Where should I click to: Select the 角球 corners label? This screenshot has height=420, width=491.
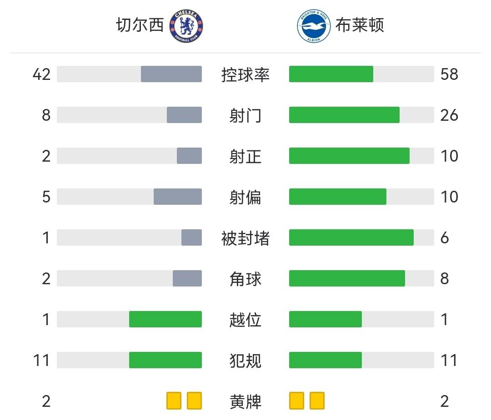[x=245, y=279]
